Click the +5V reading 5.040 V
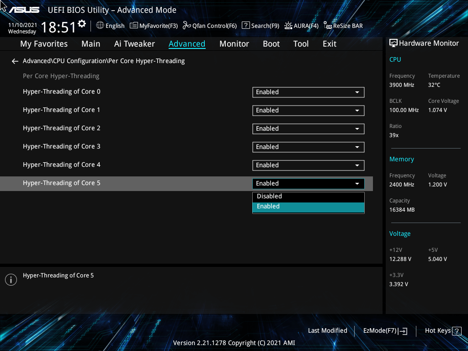The width and height of the screenshot is (468, 351). click(437, 259)
